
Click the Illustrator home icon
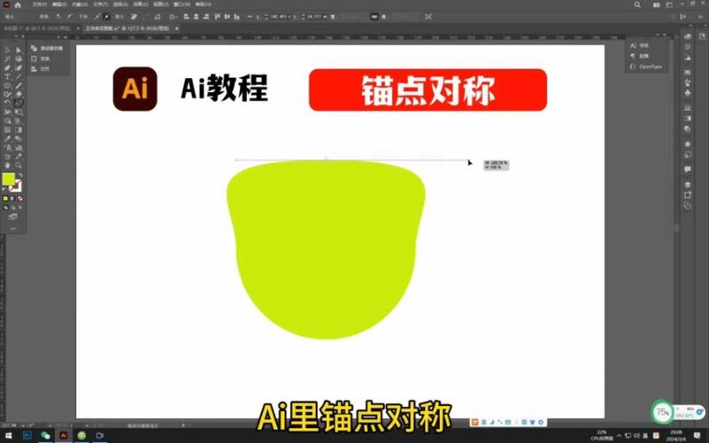click(x=18, y=5)
